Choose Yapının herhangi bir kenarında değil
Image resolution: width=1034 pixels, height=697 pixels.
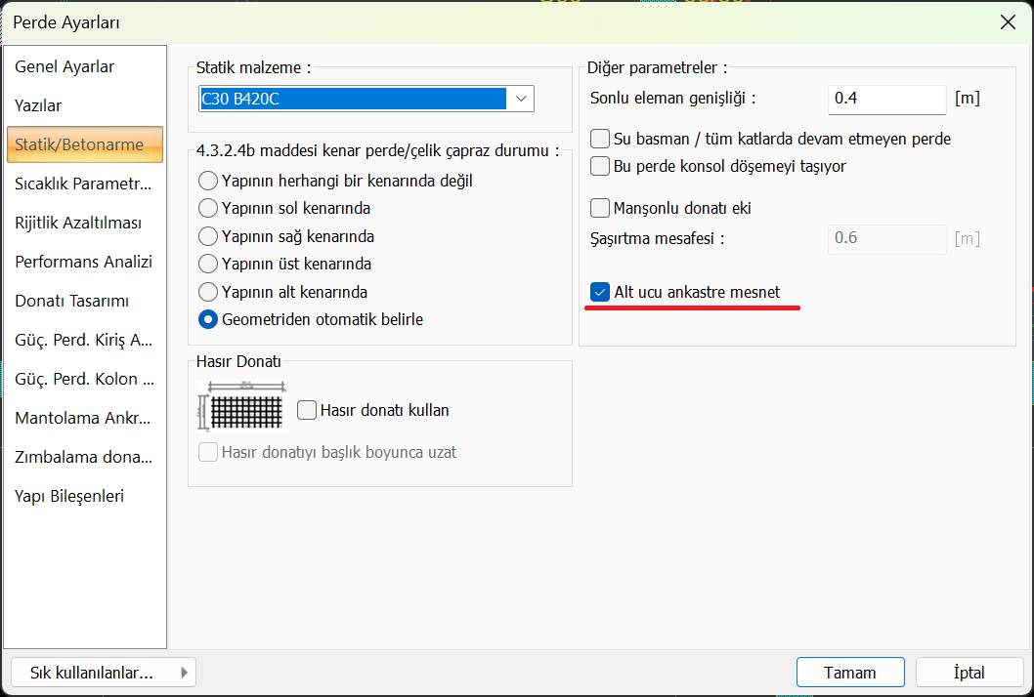[208, 181]
